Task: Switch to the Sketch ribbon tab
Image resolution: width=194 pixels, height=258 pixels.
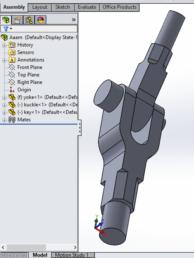Action: [62, 7]
